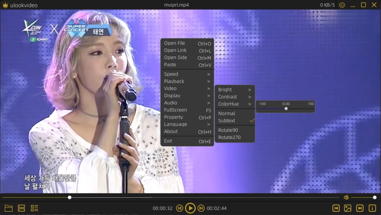This screenshot has width=381, height=215.
Task: Open About from the context menu
Action: point(187,132)
